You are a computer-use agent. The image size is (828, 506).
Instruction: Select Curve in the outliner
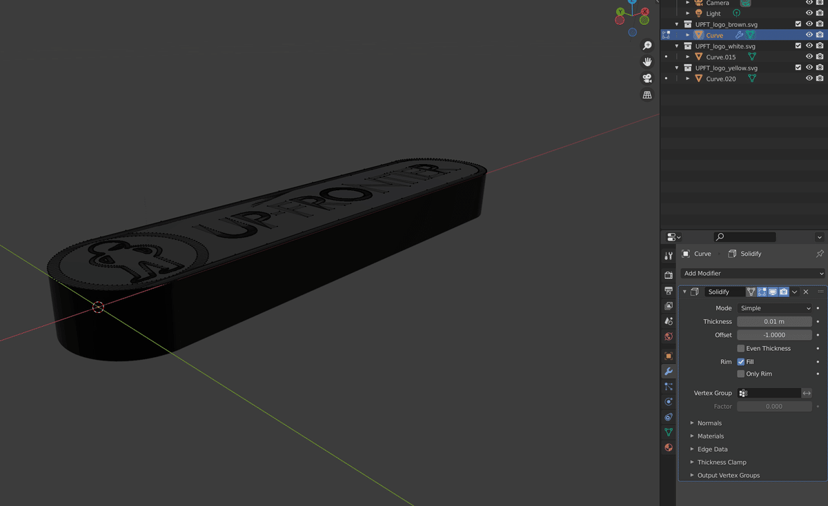[714, 35]
